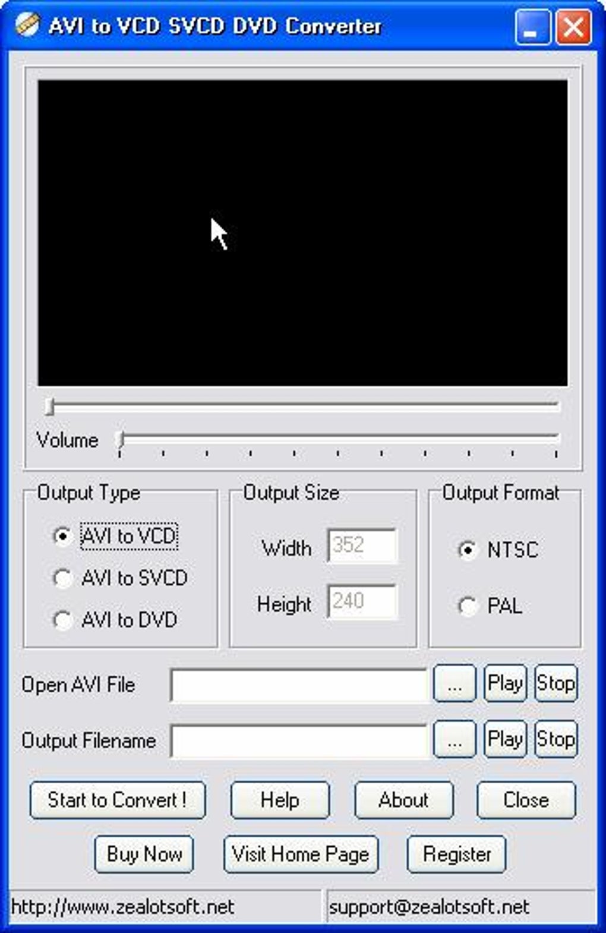The height and width of the screenshot is (933, 606).
Task: Stop playback of the AVI file
Action: (555, 684)
